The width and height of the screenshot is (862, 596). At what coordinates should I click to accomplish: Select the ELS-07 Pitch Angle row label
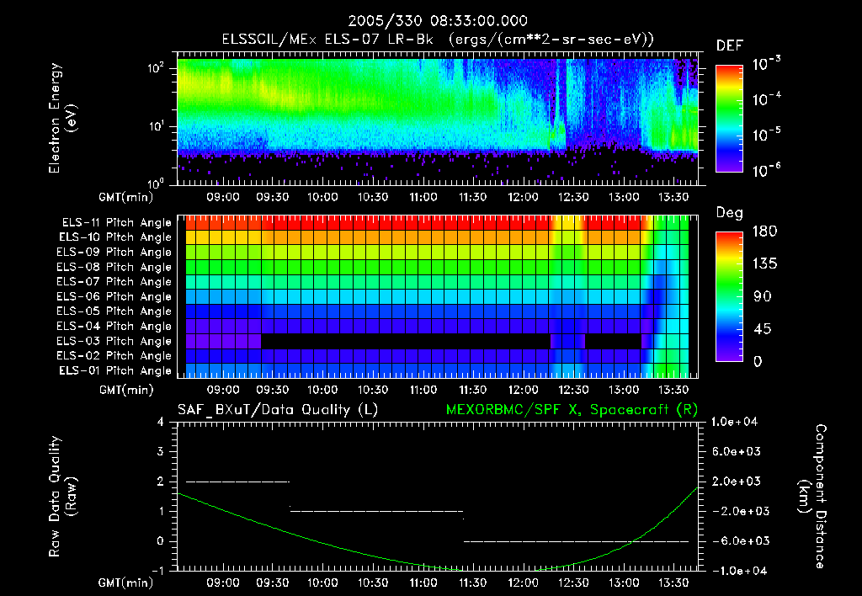coord(114,281)
